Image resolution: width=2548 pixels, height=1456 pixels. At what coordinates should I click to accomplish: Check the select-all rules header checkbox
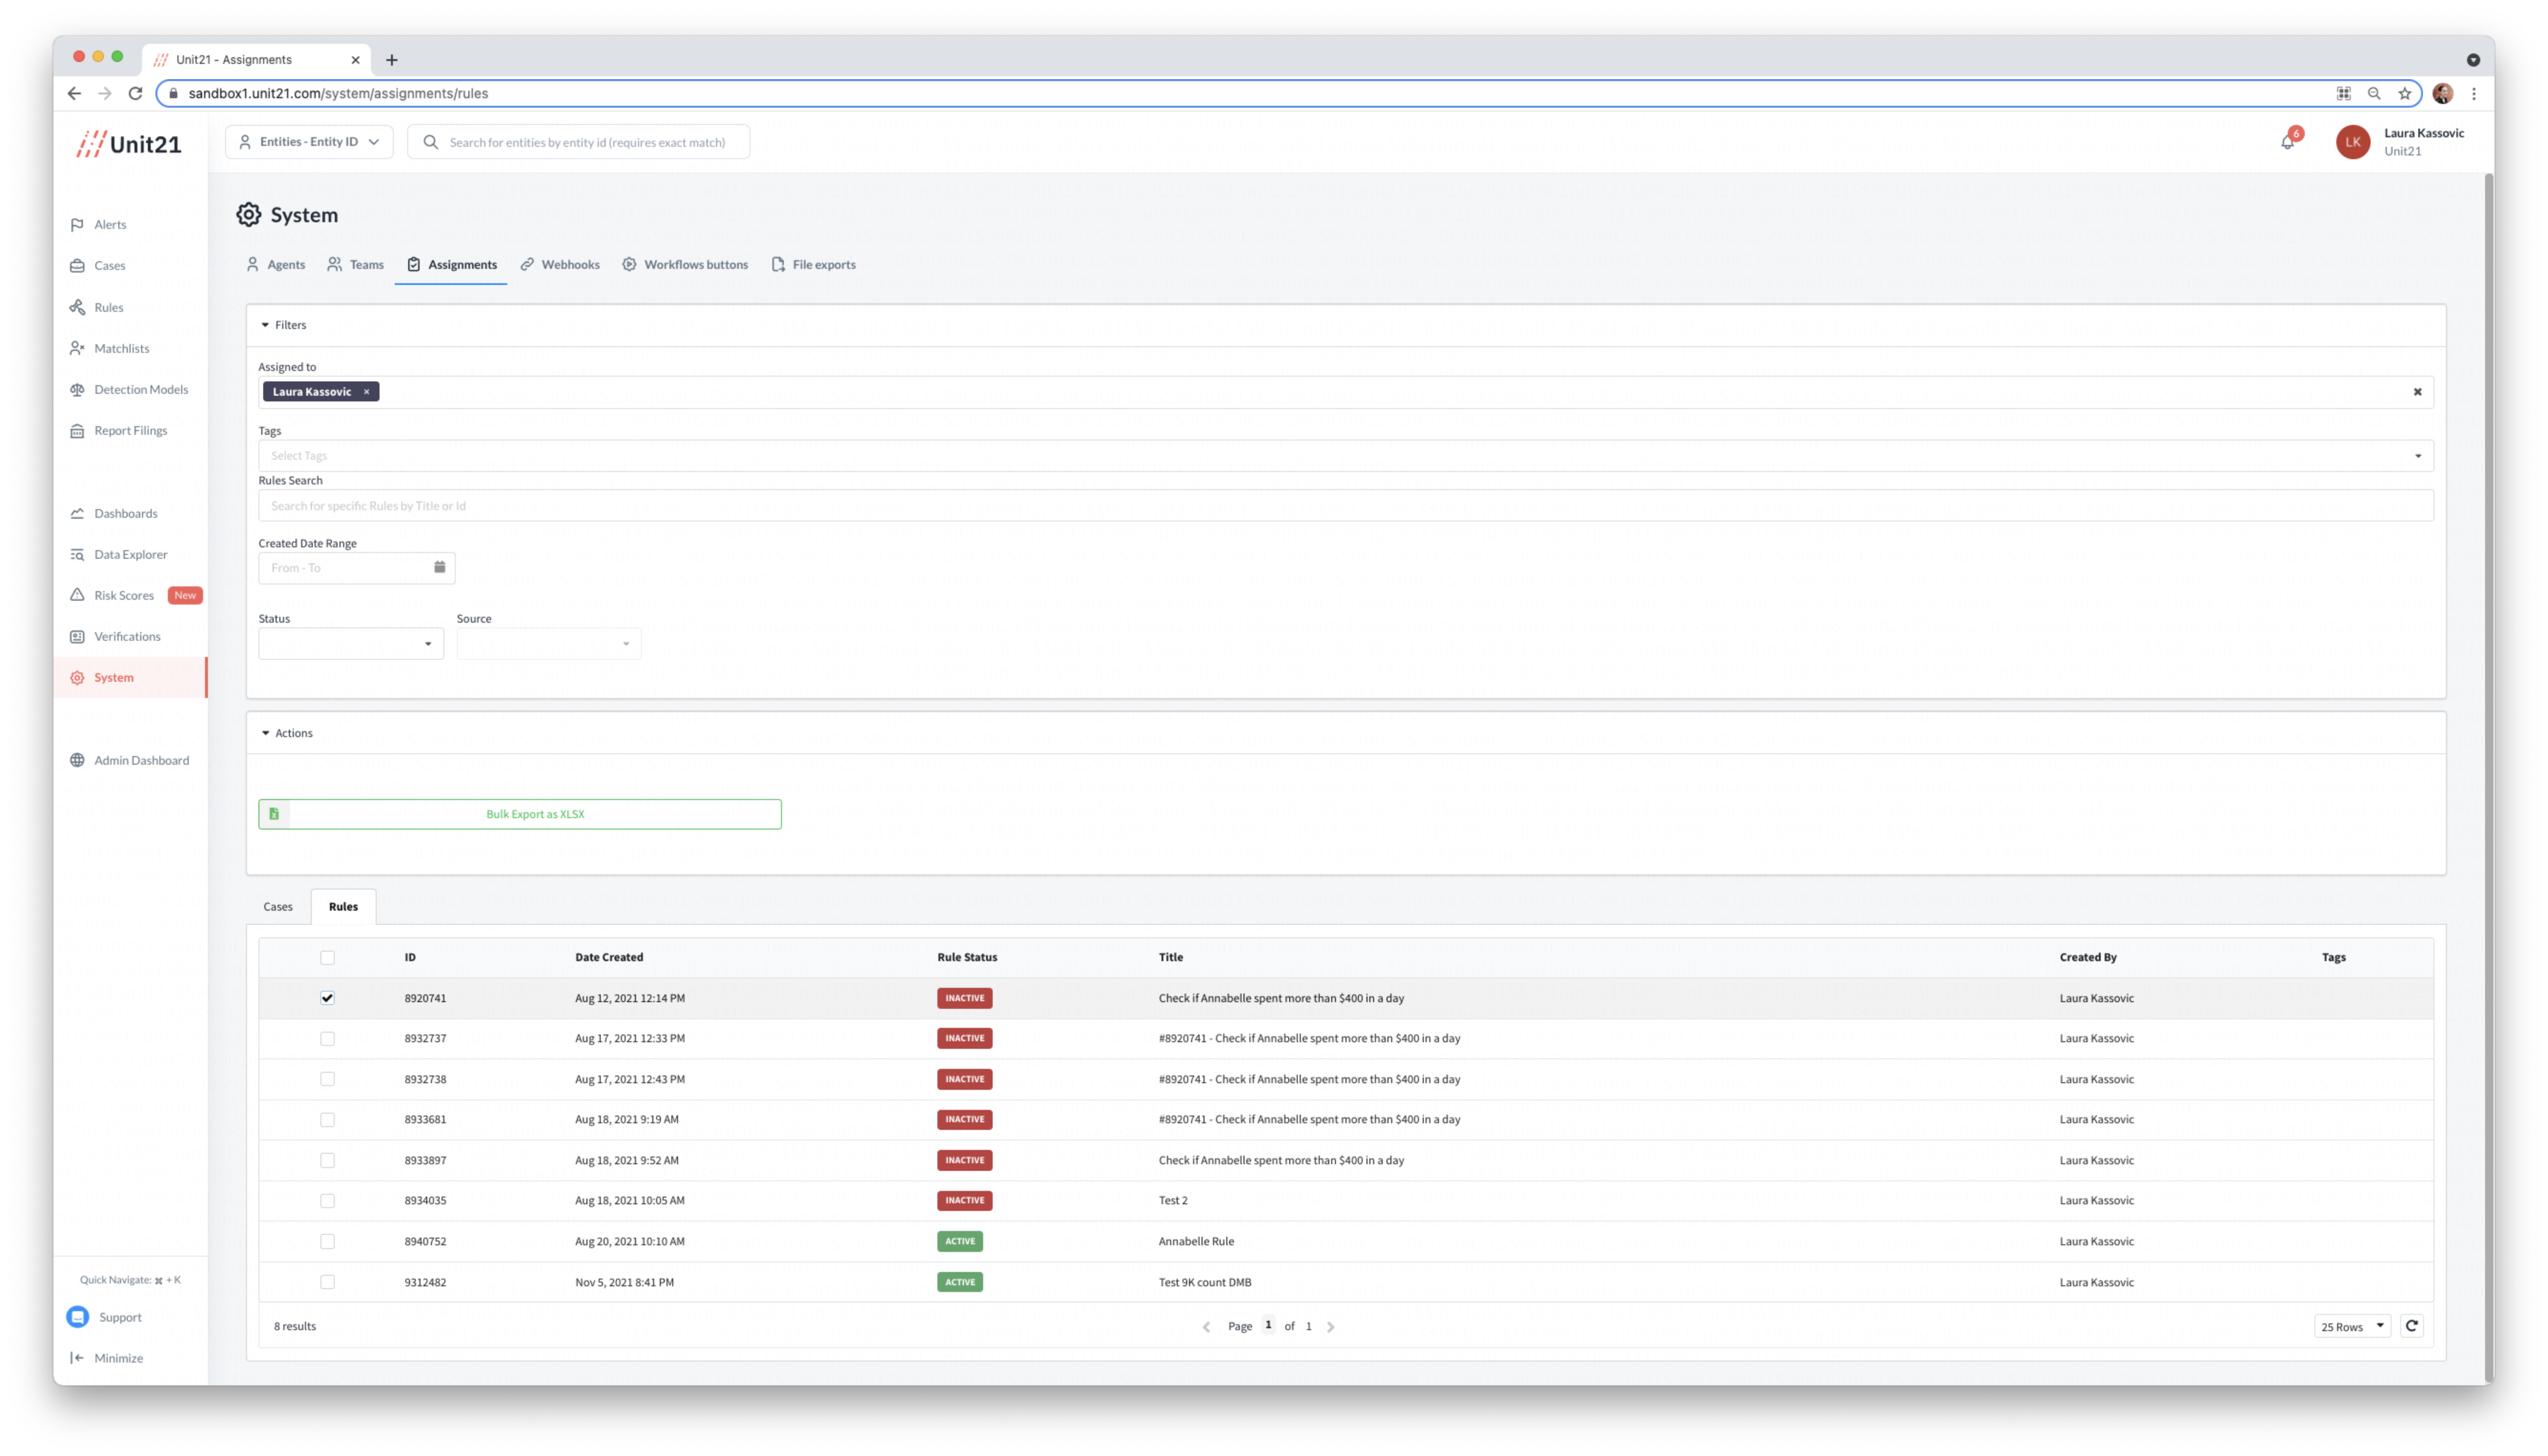tap(327, 958)
